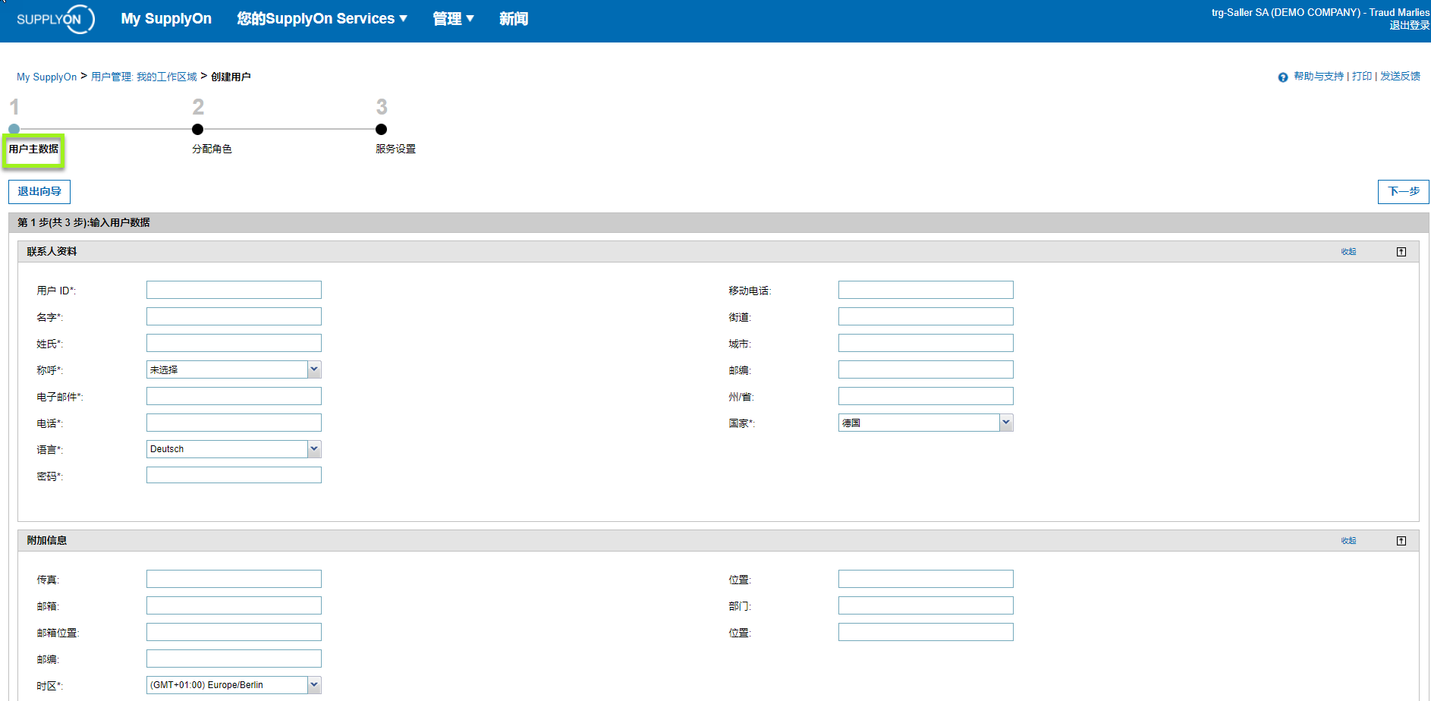Collapse 附加信息 panel via arrow icon
1431x701 pixels.
coord(1401,541)
